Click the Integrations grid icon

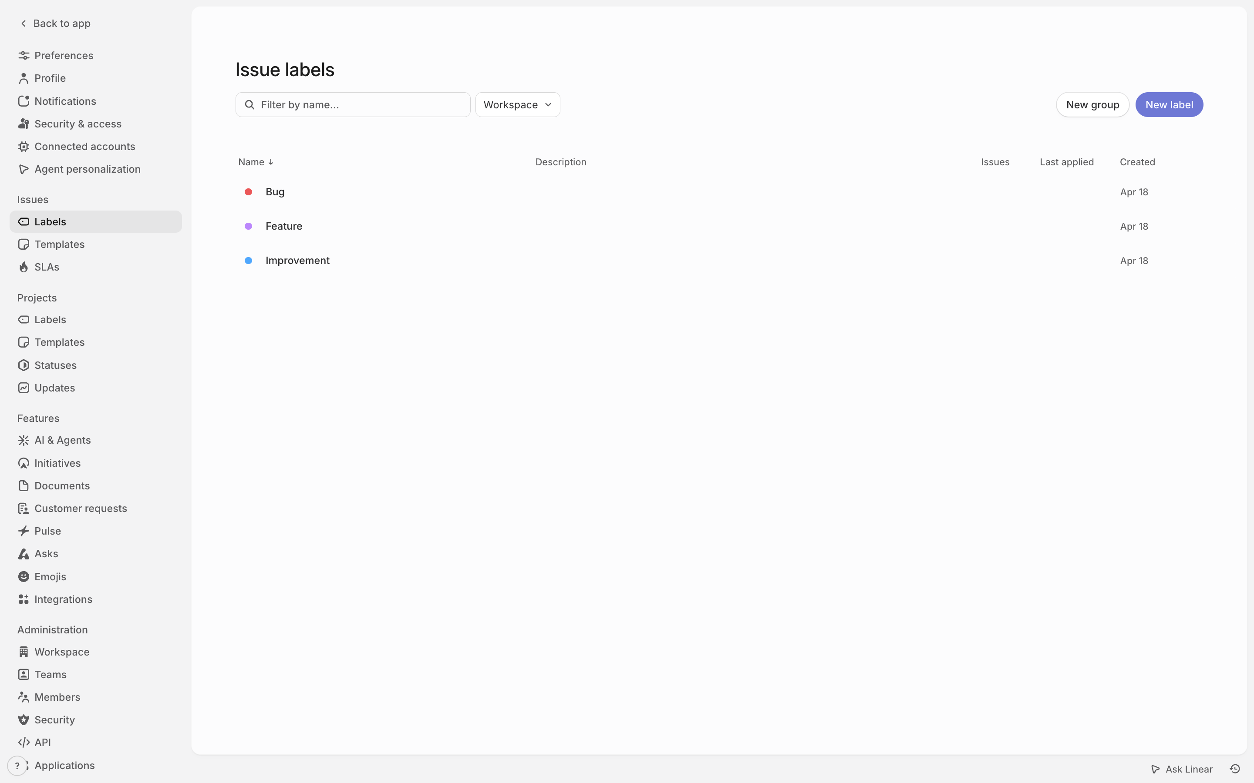(24, 599)
